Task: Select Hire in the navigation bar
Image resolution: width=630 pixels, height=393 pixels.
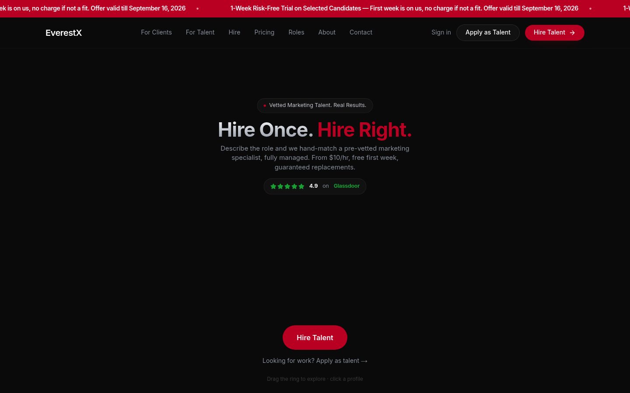Action: (x=234, y=32)
